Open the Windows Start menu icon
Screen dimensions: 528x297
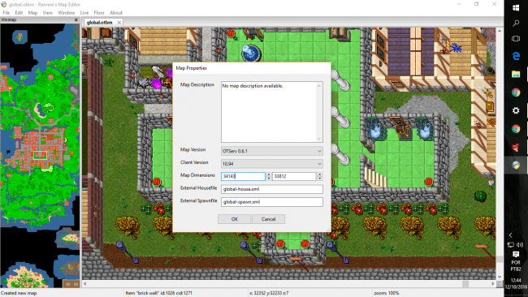516,7
